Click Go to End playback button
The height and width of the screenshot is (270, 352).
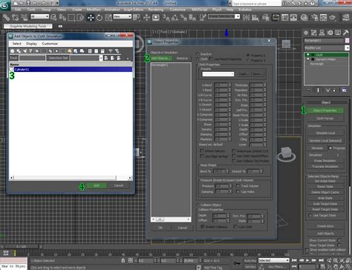click(x=321, y=260)
